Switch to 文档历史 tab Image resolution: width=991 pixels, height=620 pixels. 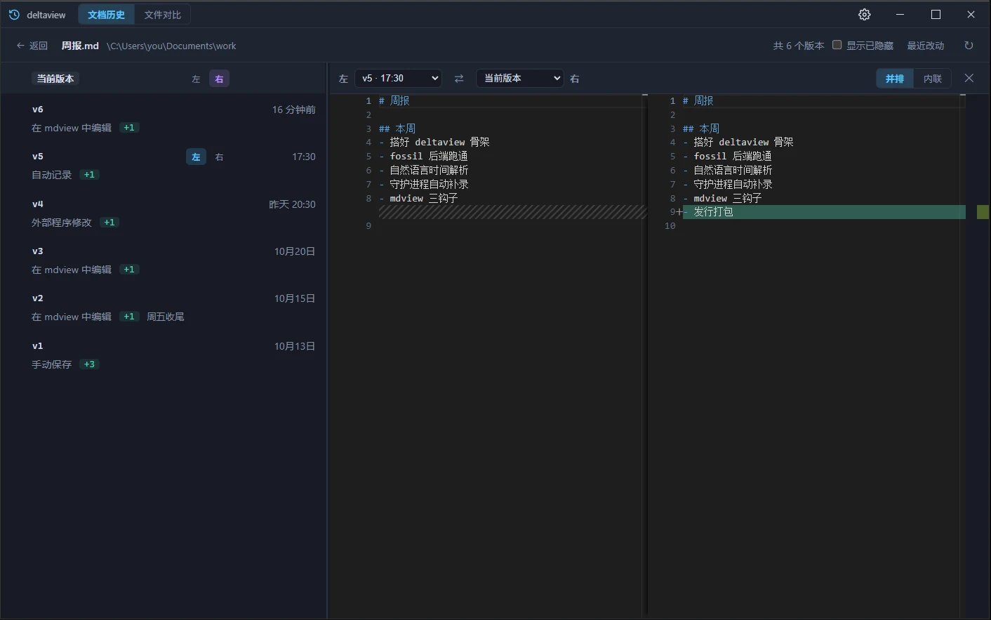click(x=106, y=15)
